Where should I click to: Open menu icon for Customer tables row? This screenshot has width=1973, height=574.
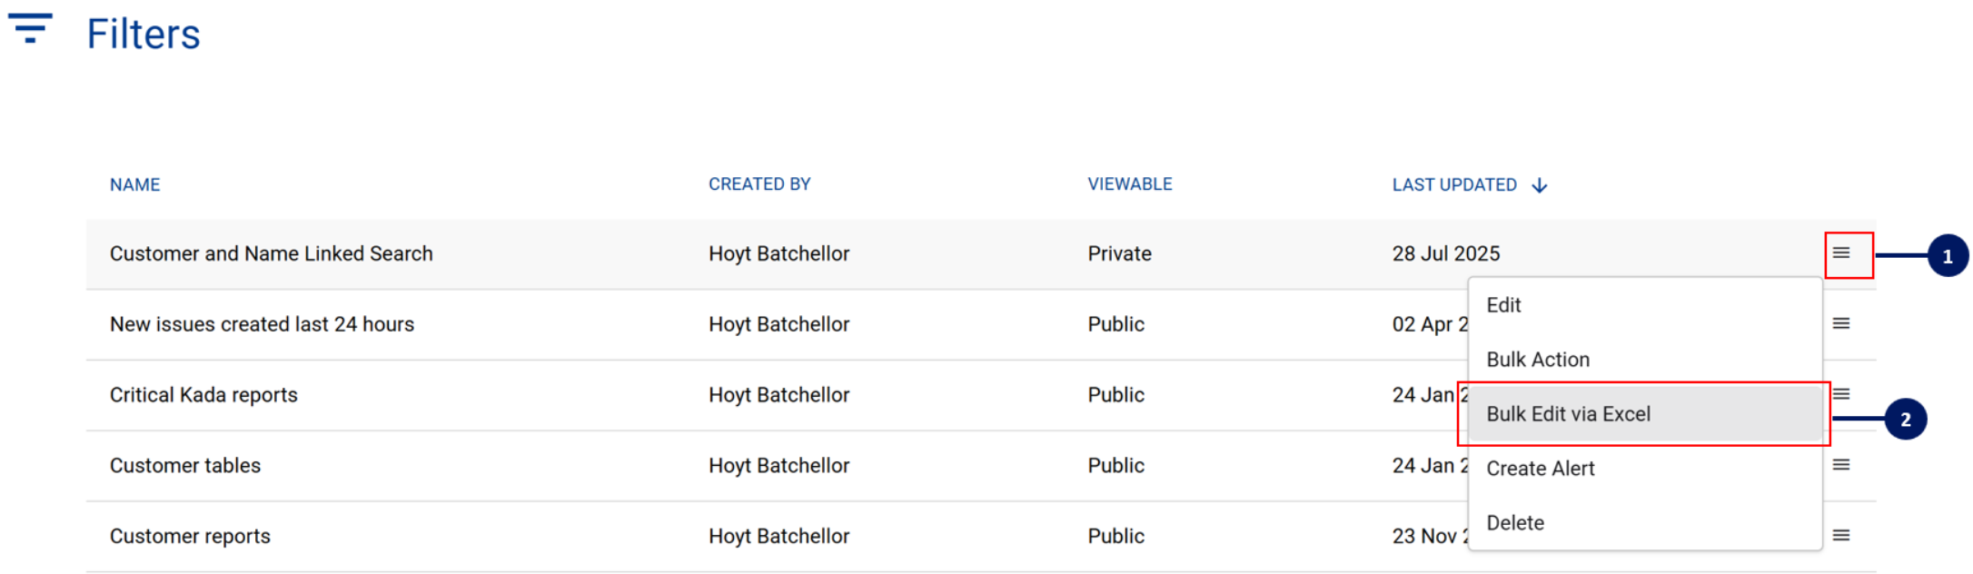[x=1841, y=465]
